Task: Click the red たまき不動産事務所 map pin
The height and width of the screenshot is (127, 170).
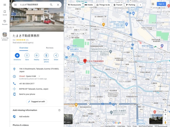Action: tap(85, 61)
